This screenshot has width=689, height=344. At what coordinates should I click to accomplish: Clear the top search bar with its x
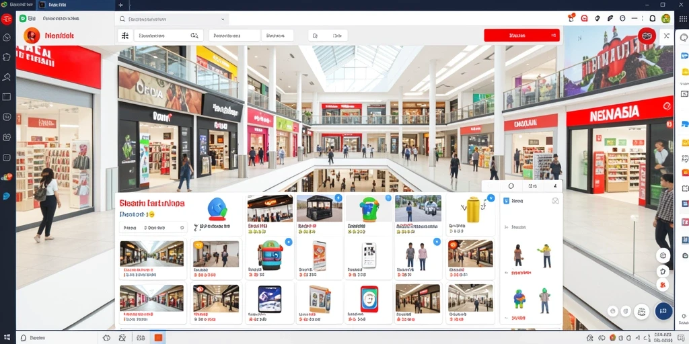point(223,19)
